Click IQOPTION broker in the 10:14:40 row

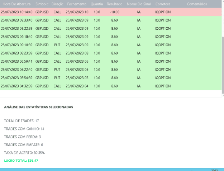tap(163, 12)
